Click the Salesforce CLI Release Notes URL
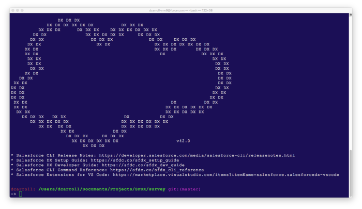362x209 pixels. point(197,155)
